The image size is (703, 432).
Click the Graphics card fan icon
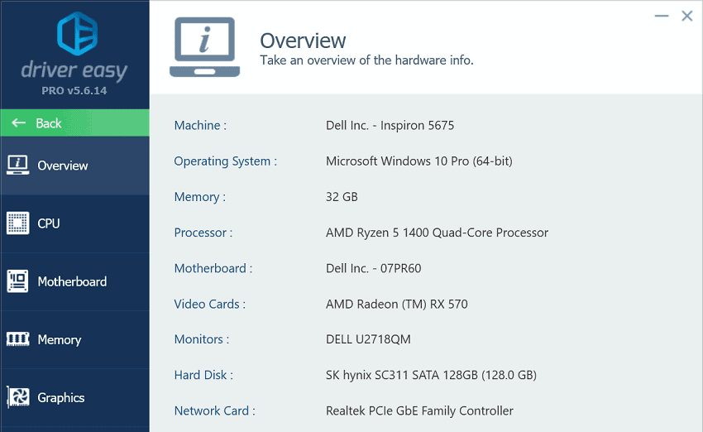pyautogui.click(x=18, y=397)
